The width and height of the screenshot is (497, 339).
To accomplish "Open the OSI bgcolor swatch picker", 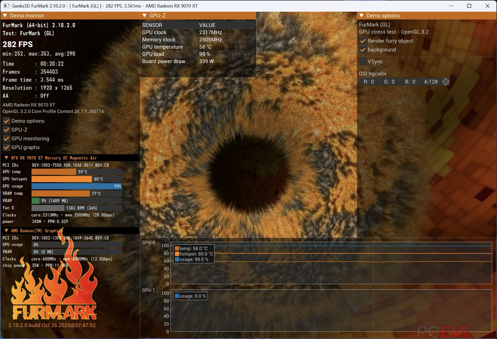I will [x=446, y=82].
